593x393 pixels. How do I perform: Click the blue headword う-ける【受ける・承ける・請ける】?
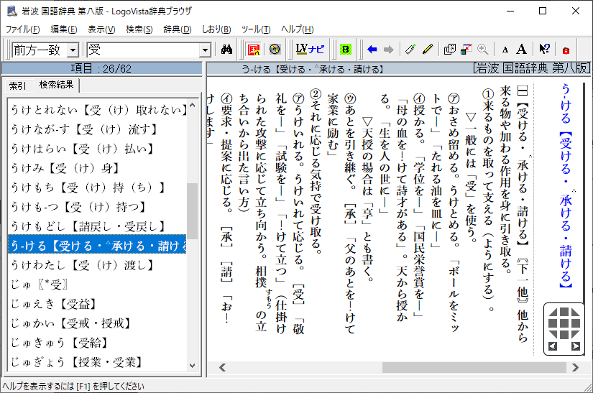coord(566,185)
